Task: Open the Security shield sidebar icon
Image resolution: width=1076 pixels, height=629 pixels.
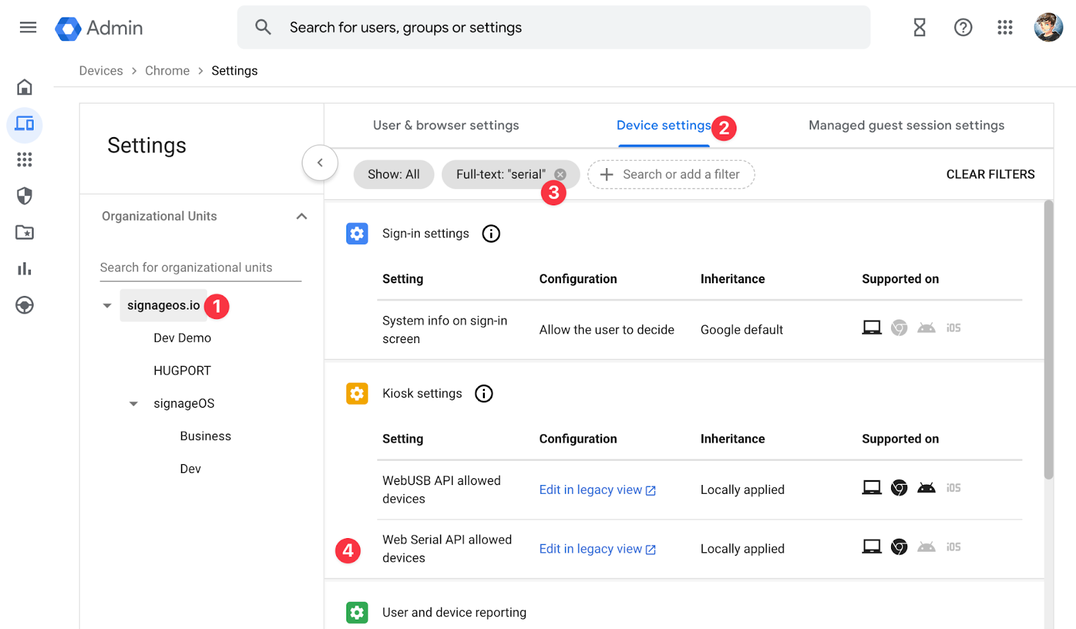Action: point(25,196)
